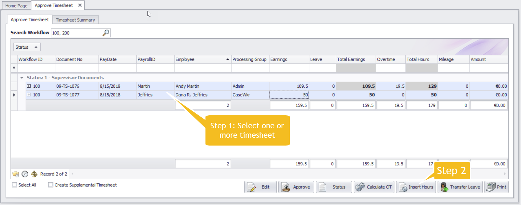Viewport: 521px width, 205px height.
Task: Toggle sort on the Status group box
Action: (27, 47)
